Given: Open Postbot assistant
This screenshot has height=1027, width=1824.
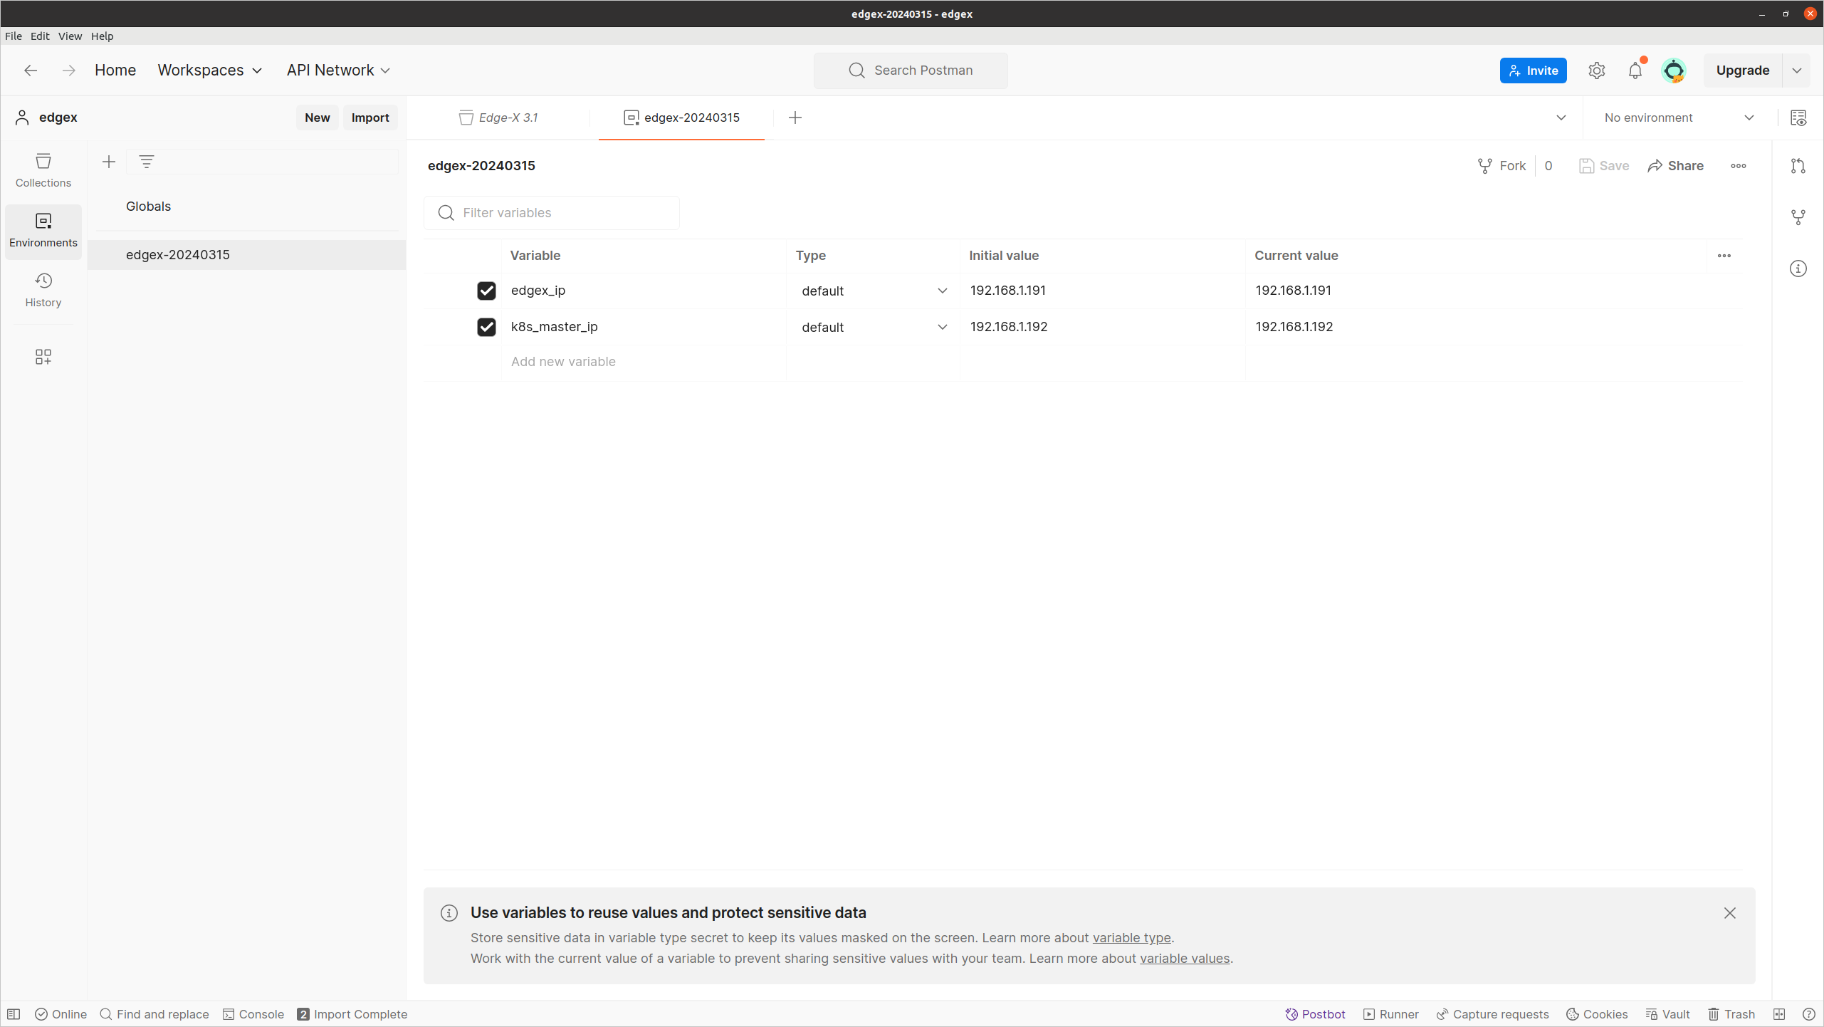Looking at the screenshot, I should pos(1315,1014).
